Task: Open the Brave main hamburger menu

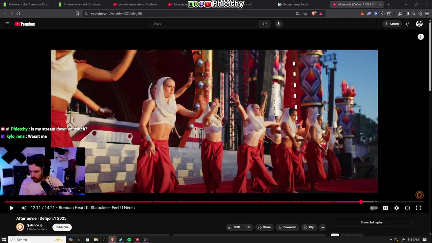Action: click(427, 13)
